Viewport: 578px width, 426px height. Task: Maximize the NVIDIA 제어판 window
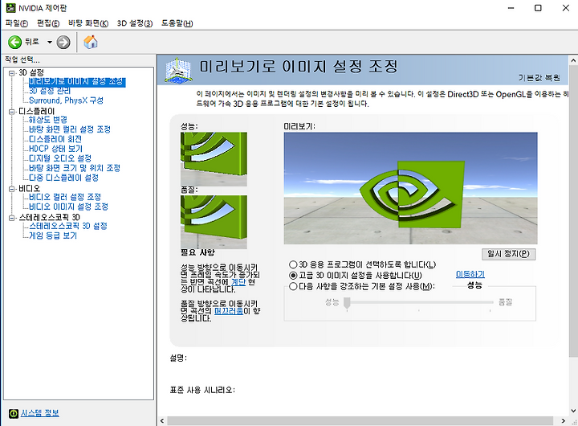[x=538, y=8]
